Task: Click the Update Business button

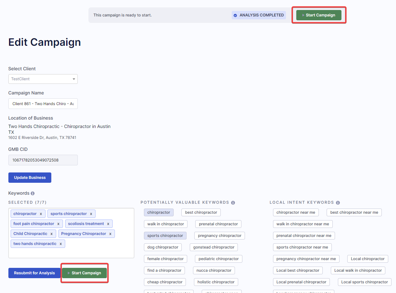Action: pyautogui.click(x=30, y=178)
